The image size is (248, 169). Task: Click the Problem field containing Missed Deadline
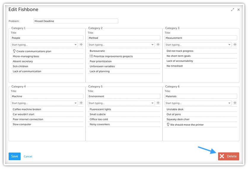point(76,21)
